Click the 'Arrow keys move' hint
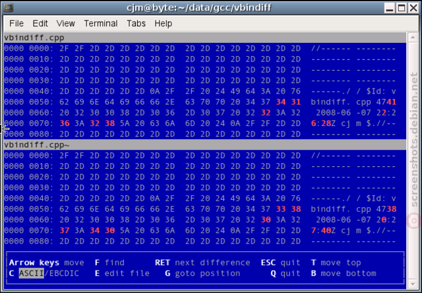The width and height of the screenshot is (422, 293). pyautogui.click(x=47, y=263)
